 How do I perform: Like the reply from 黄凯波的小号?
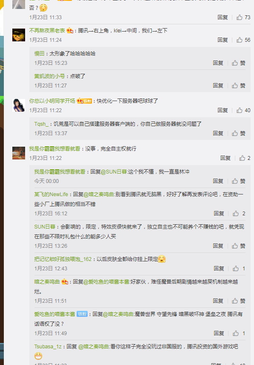(x=238, y=85)
